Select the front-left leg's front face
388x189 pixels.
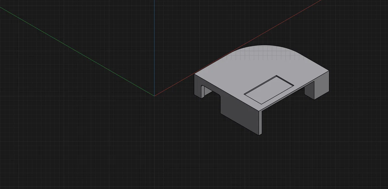(198, 86)
